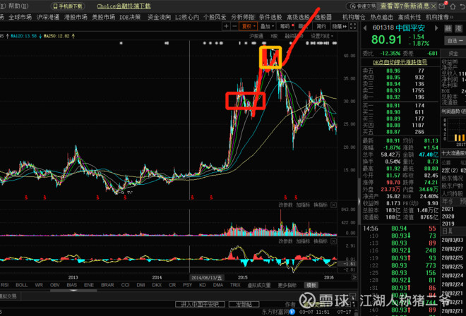Image resolution: width=466 pixels, height=316 pixels.
Task: Dismiss the new messages notification X
Action: pyautogui.click(x=434, y=6)
